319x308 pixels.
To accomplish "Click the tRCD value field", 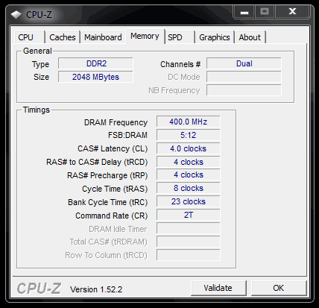I will coord(189,162).
